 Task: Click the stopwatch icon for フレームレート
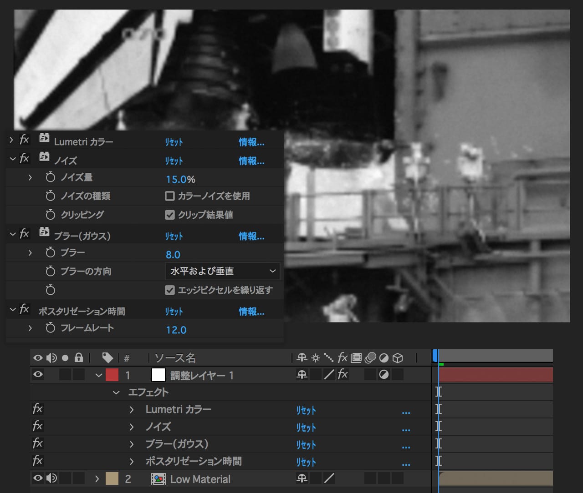click(x=51, y=328)
